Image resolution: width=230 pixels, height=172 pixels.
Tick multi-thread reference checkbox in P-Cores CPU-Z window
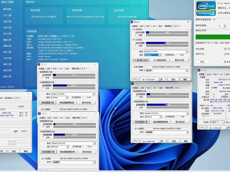click(43, 88)
